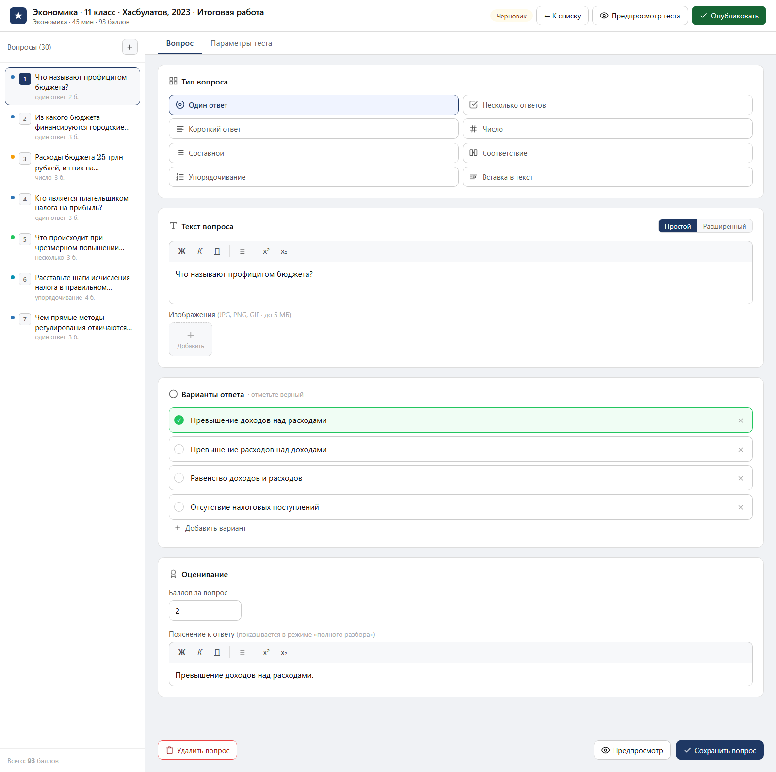Image resolution: width=776 pixels, height=772 pixels.
Task: Click the 'Баллов за вопрос' input field
Action: point(205,610)
